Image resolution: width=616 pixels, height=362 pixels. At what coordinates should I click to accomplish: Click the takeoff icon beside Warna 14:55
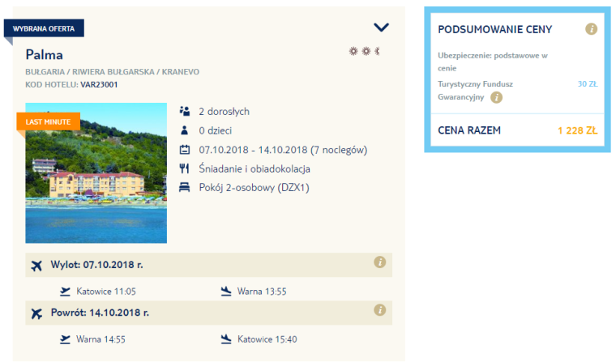click(65, 339)
